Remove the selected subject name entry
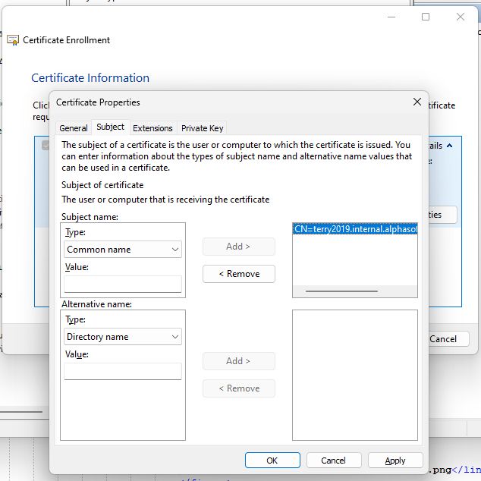Screen dimensions: 481x481 [x=239, y=274]
